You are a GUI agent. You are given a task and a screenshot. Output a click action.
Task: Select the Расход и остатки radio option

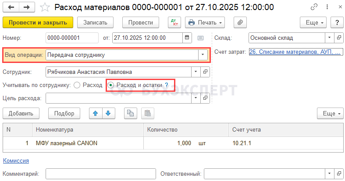[110, 85]
